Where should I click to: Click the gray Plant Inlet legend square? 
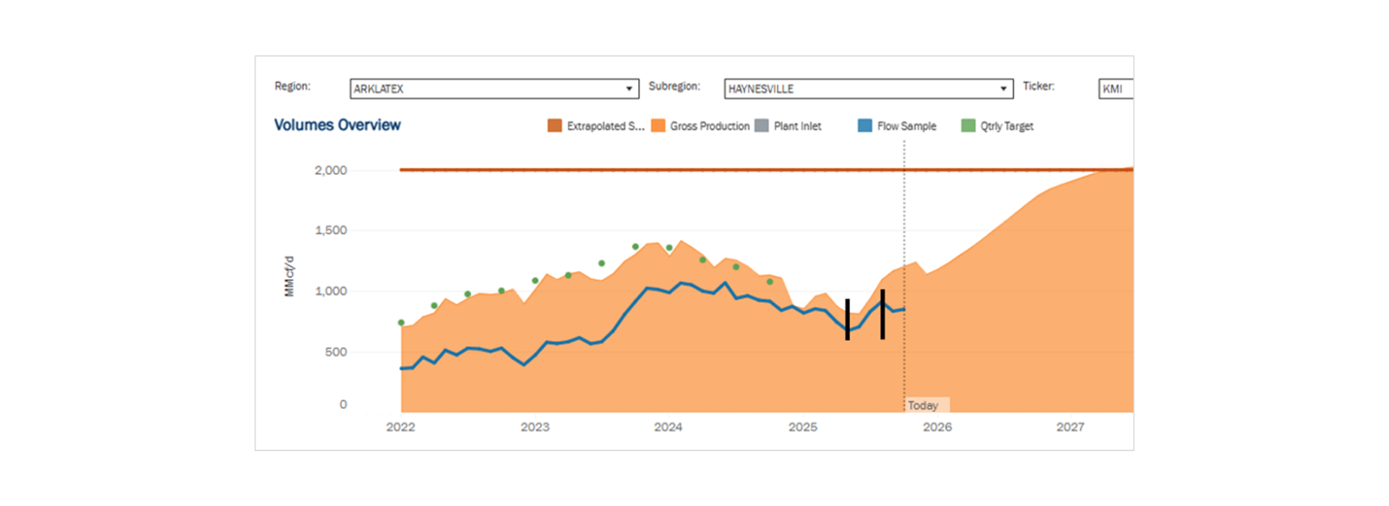(x=761, y=126)
